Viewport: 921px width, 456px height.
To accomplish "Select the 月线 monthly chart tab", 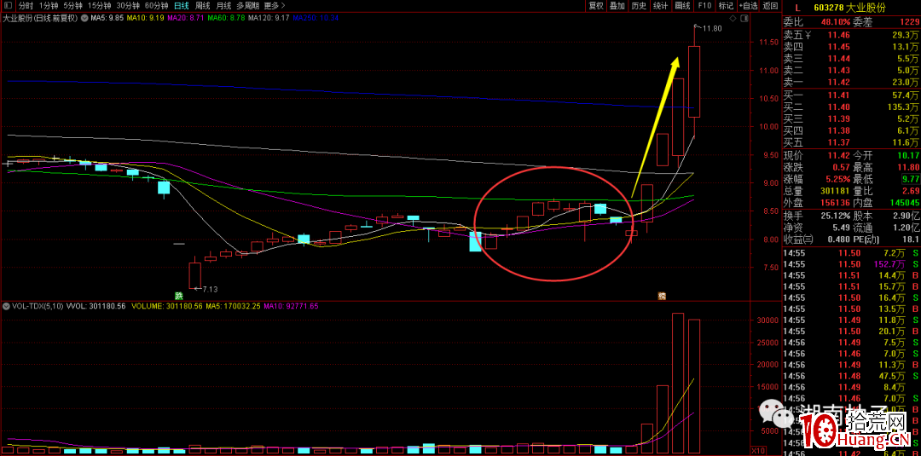I will click(223, 6).
